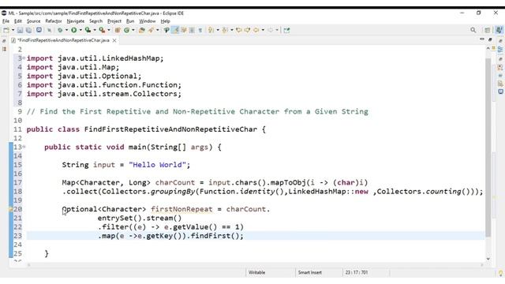The height and width of the screenshot is (284, 505).
Task: Click the editor scrollbar up arrow
Action: pos(488,48)
